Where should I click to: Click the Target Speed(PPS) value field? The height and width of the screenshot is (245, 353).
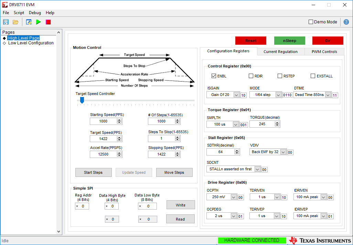point(104,139)
